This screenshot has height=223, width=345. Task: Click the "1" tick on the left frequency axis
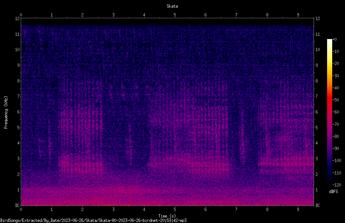(x=18, y=190)
